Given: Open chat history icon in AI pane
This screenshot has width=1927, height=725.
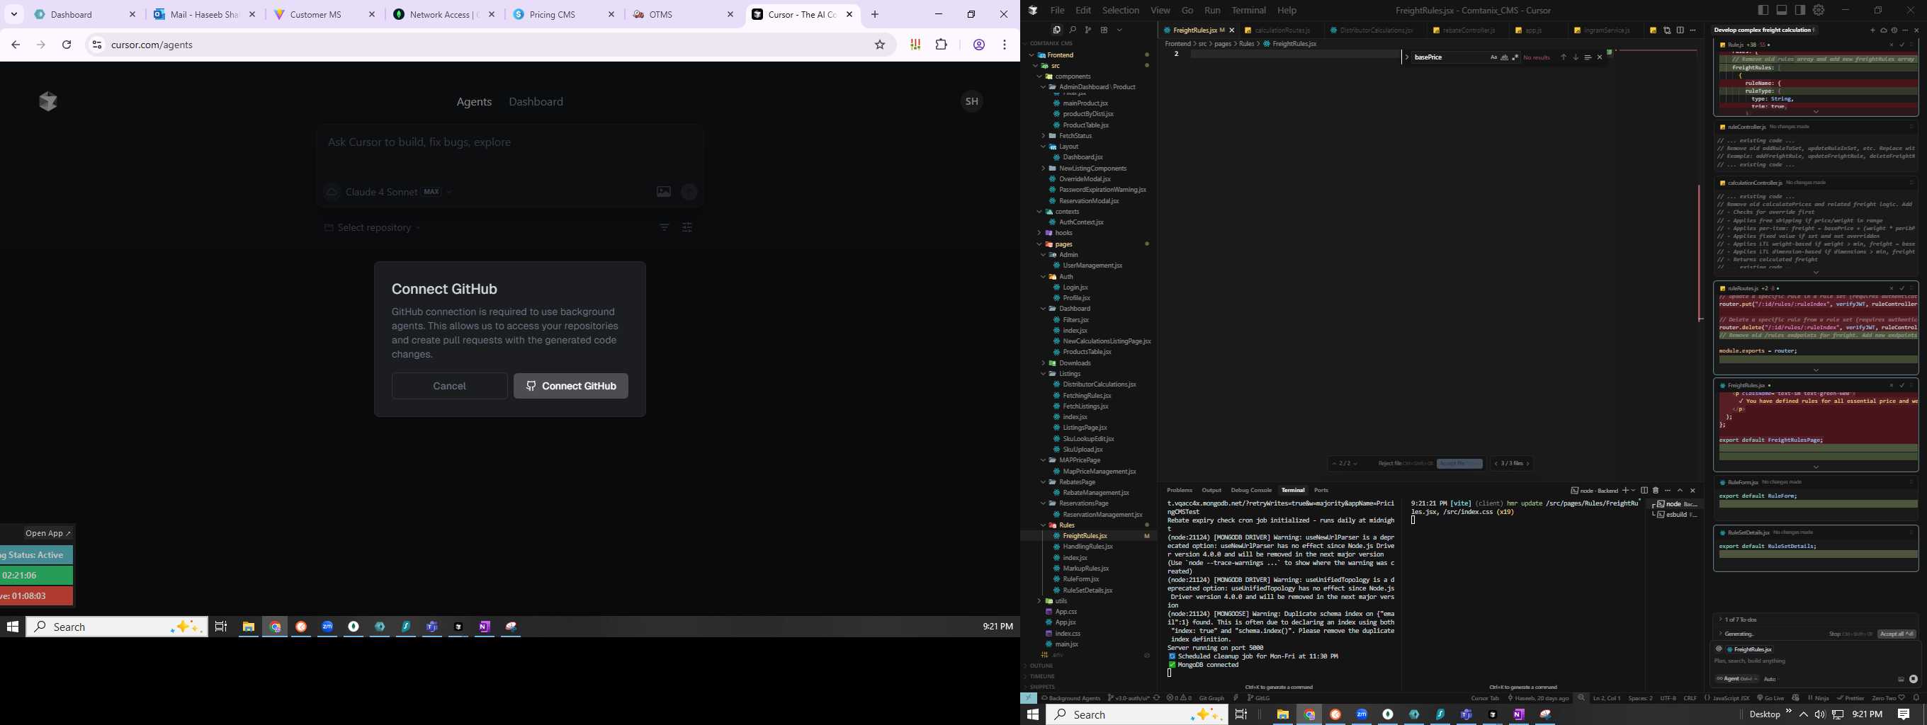Looking at the screenshot, I should tap(1895, 30).
